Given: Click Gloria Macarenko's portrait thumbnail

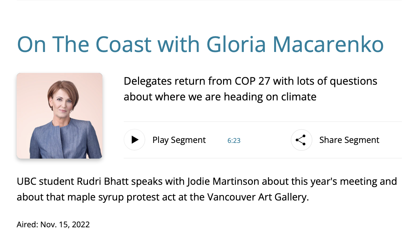Looking at the screenshot, I should [60, 116].
